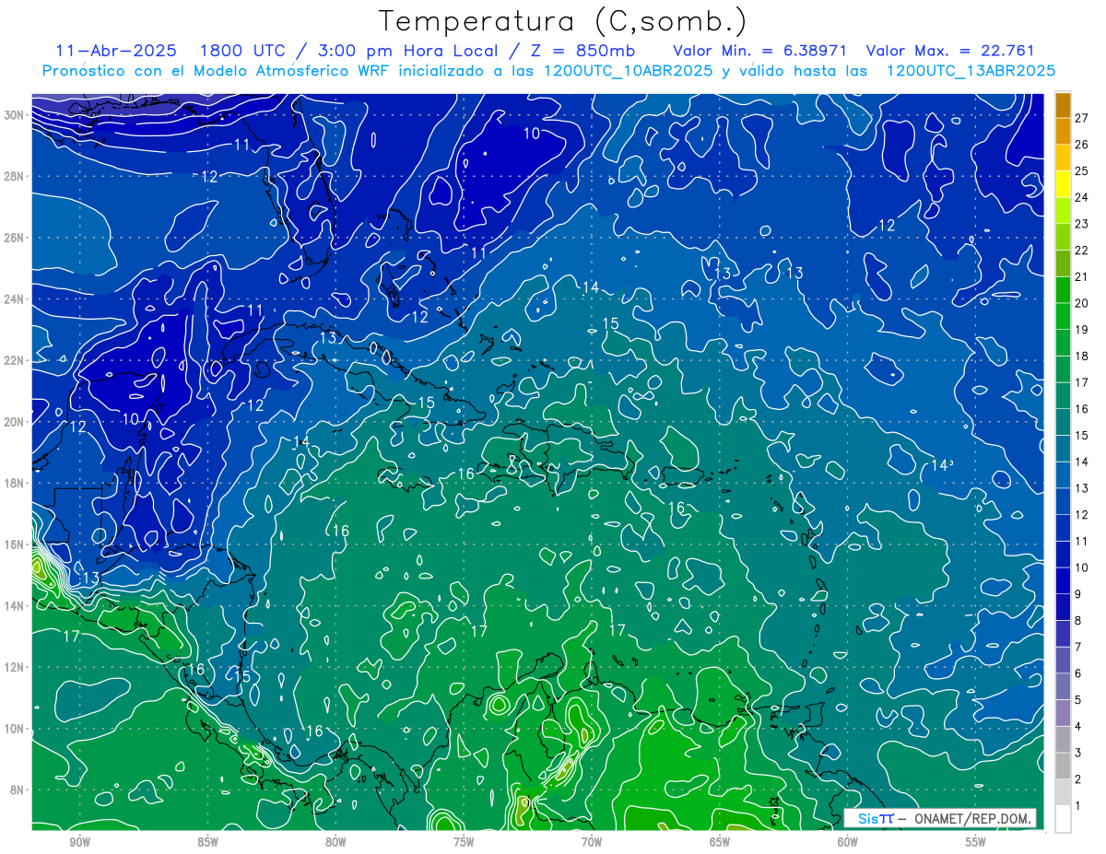Image resolution: width=1106 pixels, height=854 pixels.
Task: Click bright green legend swatch between 19 and 20
Action: (1063, 316)
